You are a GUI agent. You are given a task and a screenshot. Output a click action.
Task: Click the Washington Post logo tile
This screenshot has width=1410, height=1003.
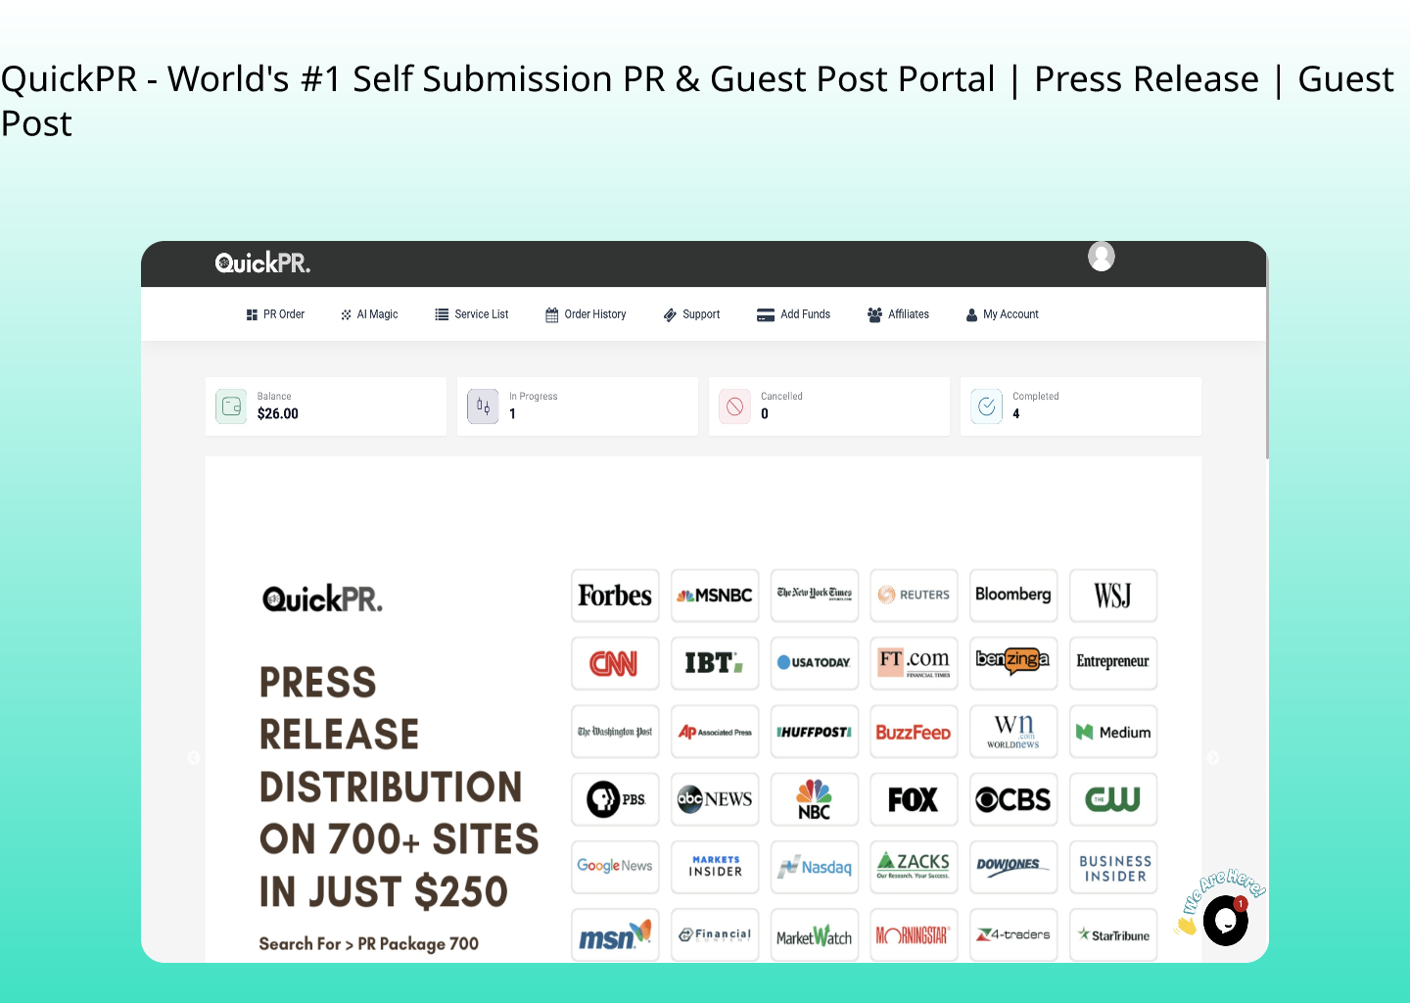615,732
